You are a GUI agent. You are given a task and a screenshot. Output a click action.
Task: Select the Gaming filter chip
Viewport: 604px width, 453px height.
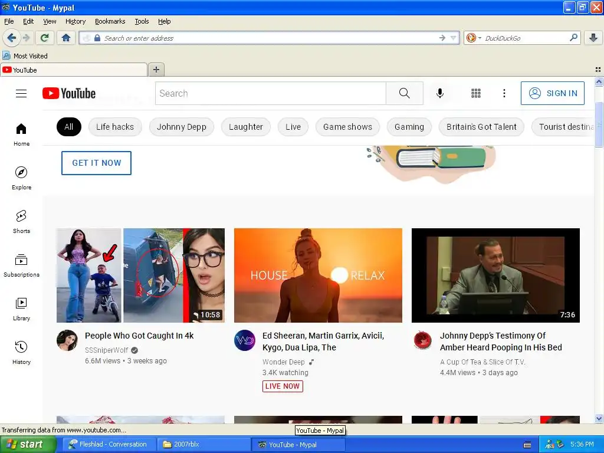pos(409,127)
